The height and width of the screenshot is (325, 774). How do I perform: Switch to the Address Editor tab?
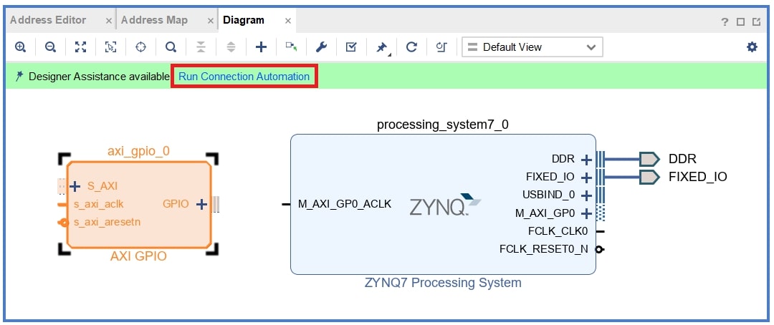[x=48, y=20]
